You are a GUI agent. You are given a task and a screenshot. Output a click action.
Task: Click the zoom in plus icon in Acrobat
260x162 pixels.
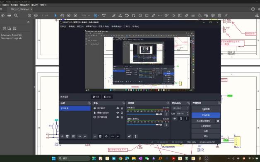click(75, 16)
